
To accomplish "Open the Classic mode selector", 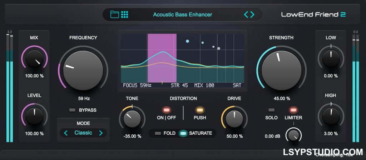I will [x=83, y=133].
